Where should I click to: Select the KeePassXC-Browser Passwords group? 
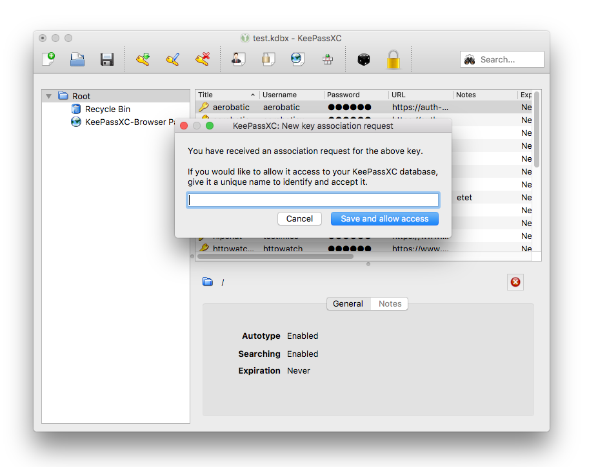coord(123,122)
